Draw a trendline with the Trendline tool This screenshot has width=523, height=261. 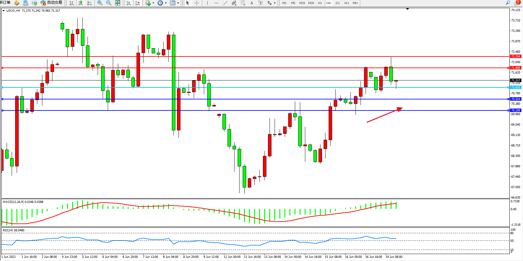225,3
